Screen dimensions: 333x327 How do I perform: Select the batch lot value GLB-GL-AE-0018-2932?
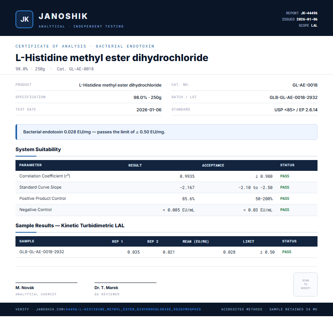point(294,97)
